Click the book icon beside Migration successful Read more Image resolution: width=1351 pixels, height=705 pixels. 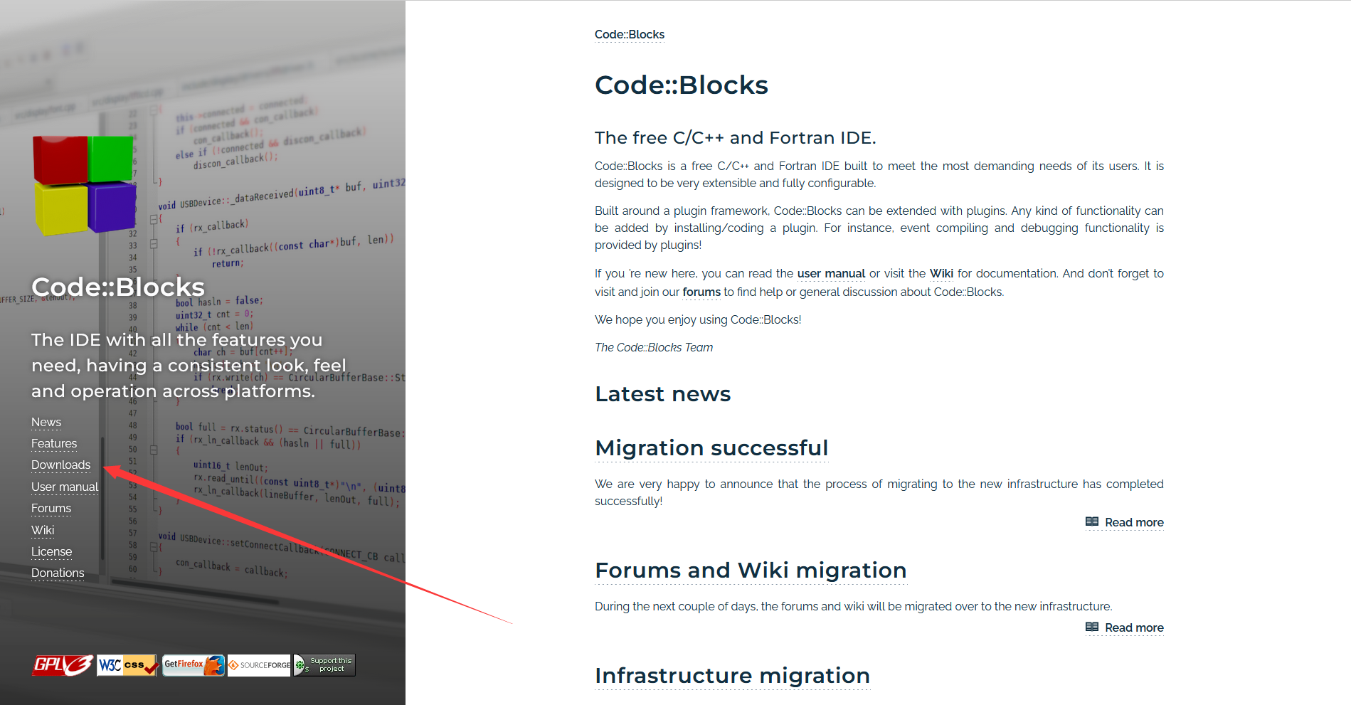pos(1092,521)
